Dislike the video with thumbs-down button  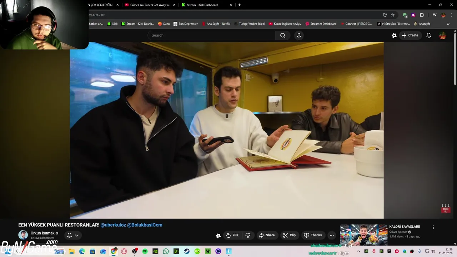click(x=248, y=235)
